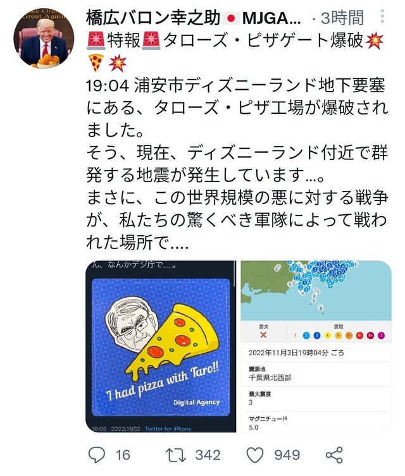The image size is (405, 476).
Task: Click the 震央 red X legend marker
Action: click(x=263, y=335)
